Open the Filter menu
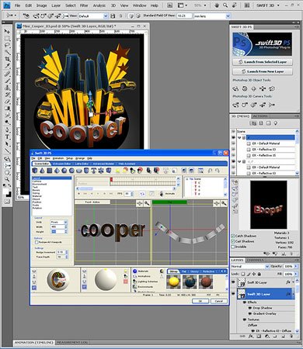The height and width of the screenshot is (349, 303). click(x=84, y=5)
